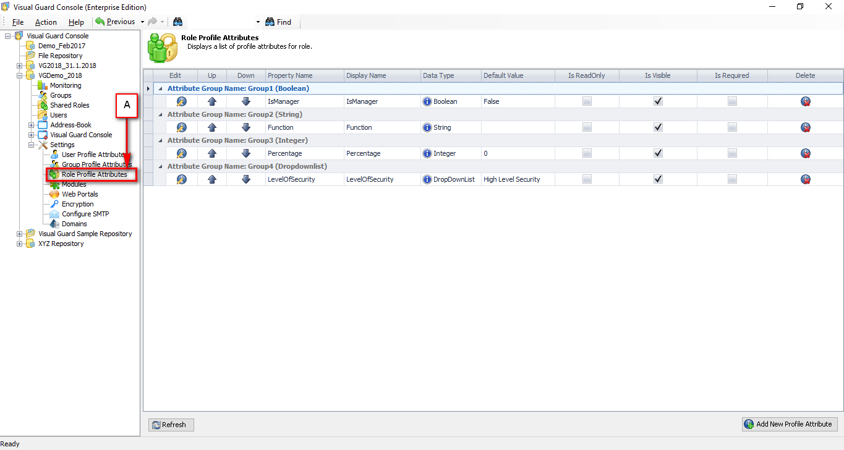Collapse the Group1 (Boolean) attribute group
Viewport: 844px width, 450px height.
pos(161,88)
